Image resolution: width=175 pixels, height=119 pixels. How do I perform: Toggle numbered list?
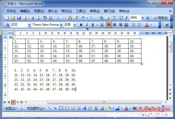point(134,25)
